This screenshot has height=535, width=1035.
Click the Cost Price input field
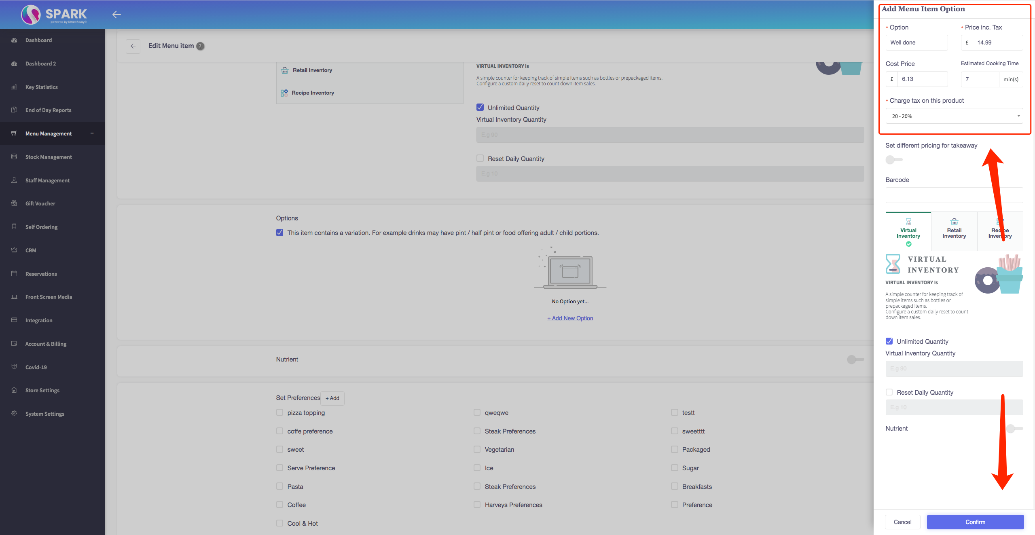tap(922, 79)
